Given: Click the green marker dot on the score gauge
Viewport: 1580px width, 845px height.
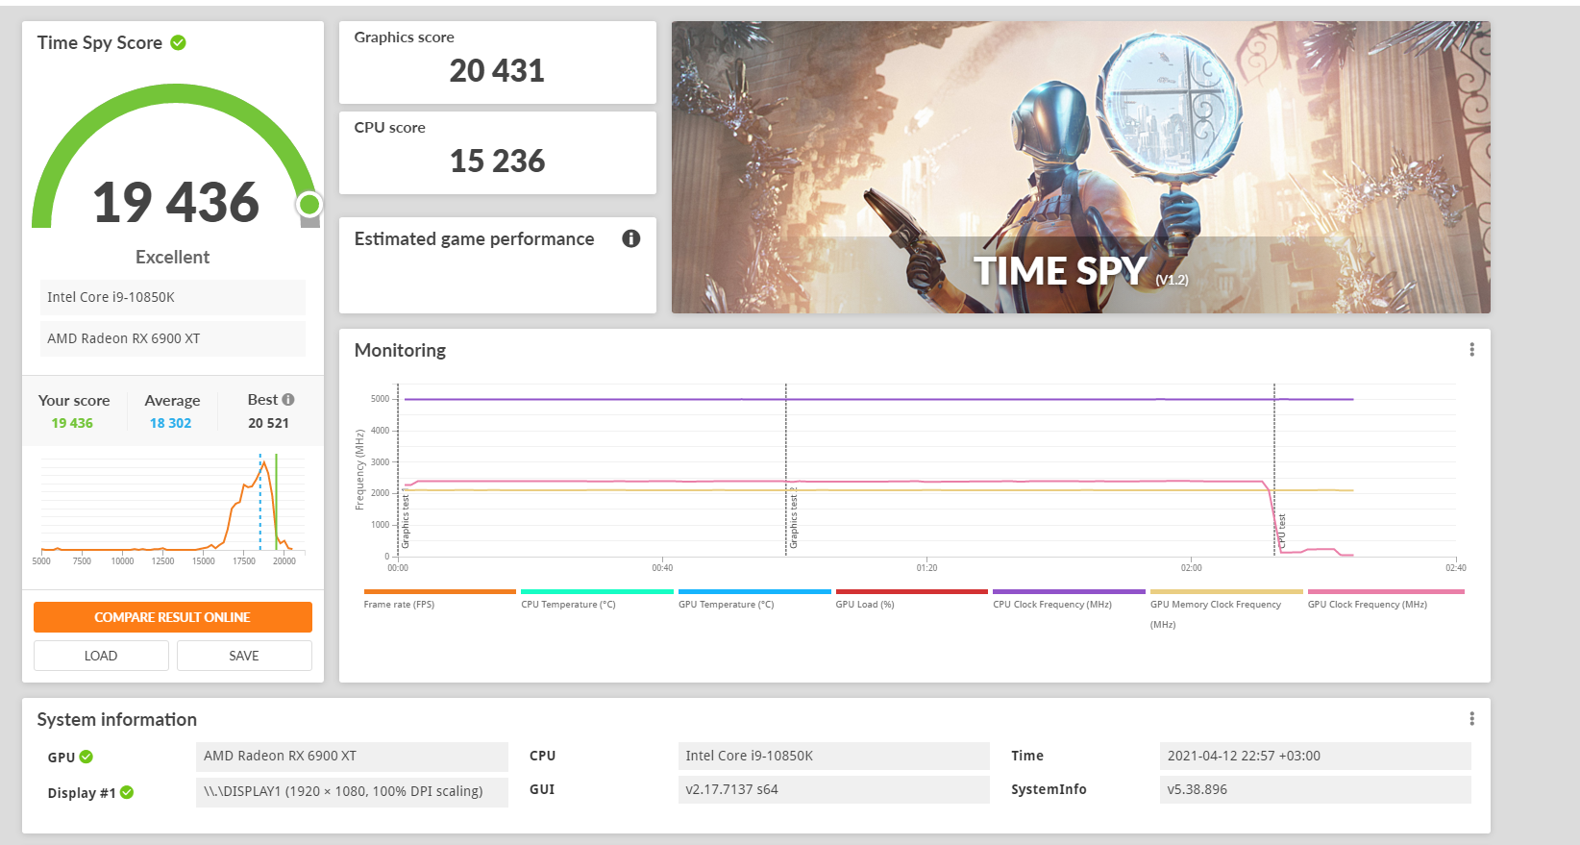Looking at the screenshot, I should (x=309, y=204).
